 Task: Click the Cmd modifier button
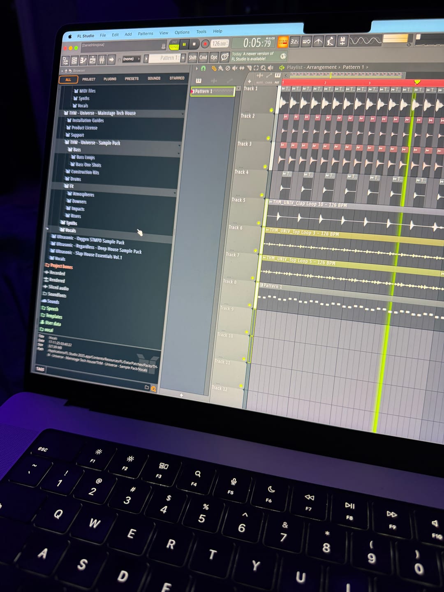pyautogui.click(x=203, y=58)
